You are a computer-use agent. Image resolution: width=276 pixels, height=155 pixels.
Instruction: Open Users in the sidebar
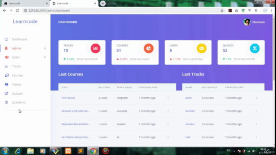[x=16, y=57]
